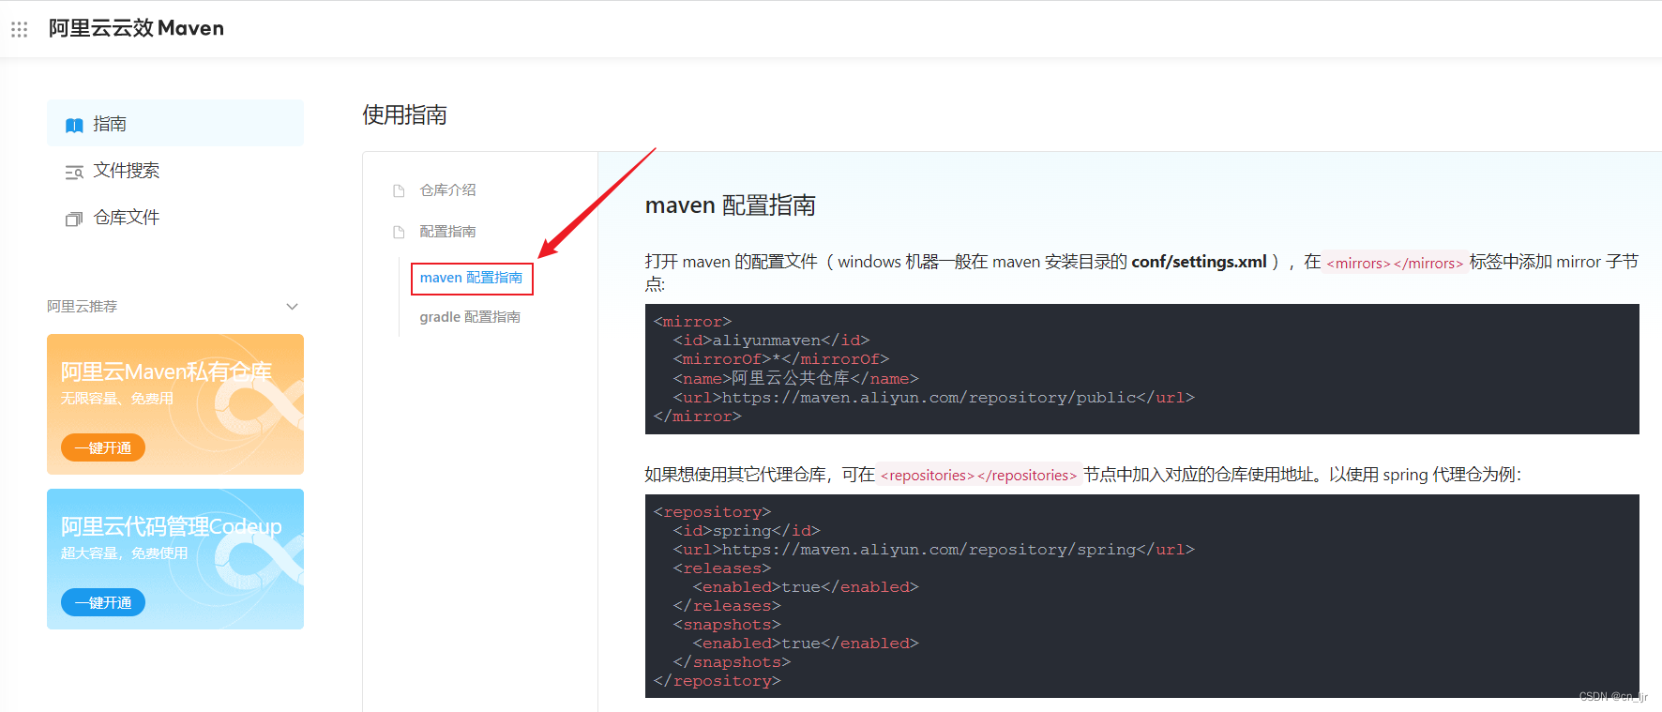Screen dimensions: 1662x712
Task: Click the document icon beside 配置指南
Action: point(399,232)
